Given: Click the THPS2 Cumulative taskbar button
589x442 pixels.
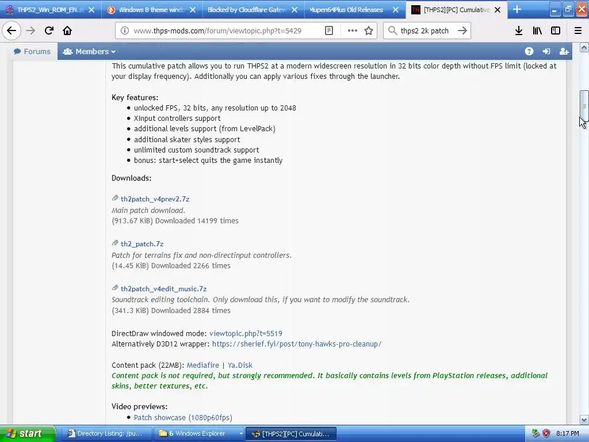Looking at the screenshot, I should (290, 433).
